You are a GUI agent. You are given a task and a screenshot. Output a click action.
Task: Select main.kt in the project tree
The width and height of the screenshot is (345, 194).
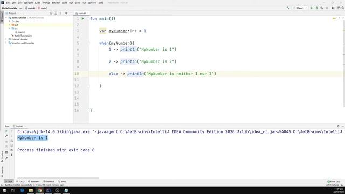(20, 32)
